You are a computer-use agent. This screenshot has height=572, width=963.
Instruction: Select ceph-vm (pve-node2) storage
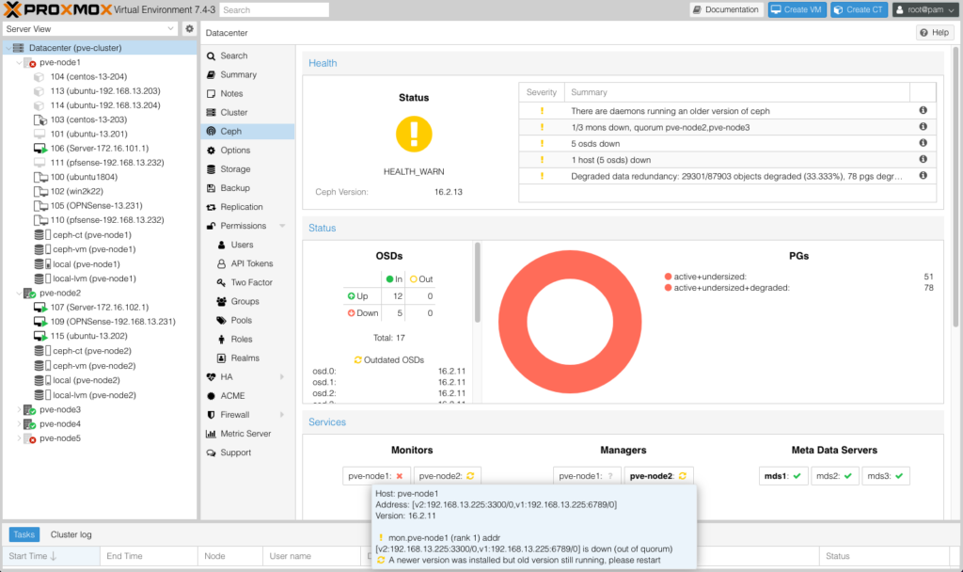point(94,366)
